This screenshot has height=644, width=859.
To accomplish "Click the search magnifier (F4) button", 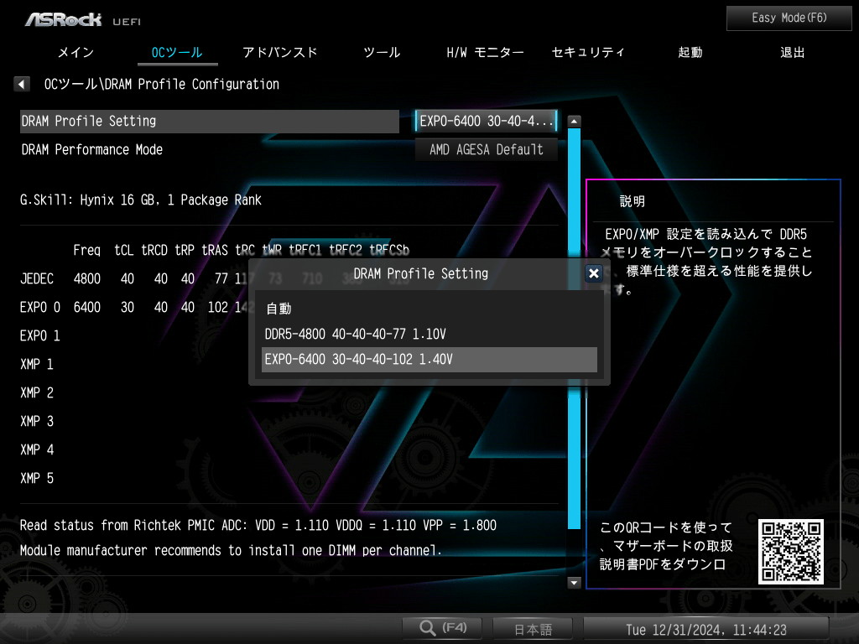I will (442, 627).
